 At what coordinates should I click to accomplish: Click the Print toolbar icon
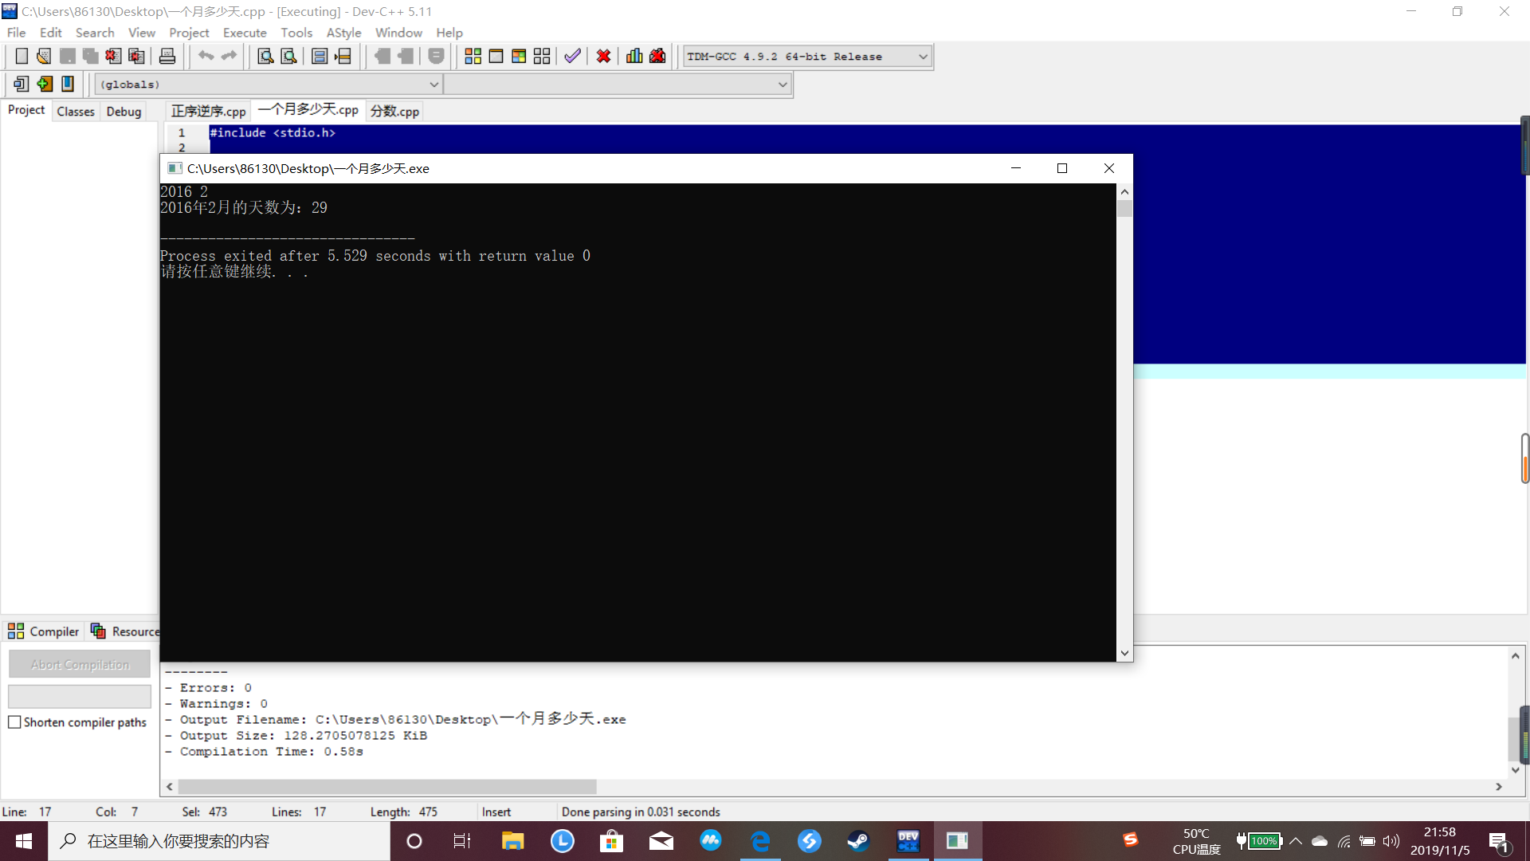tap(167, 57)
